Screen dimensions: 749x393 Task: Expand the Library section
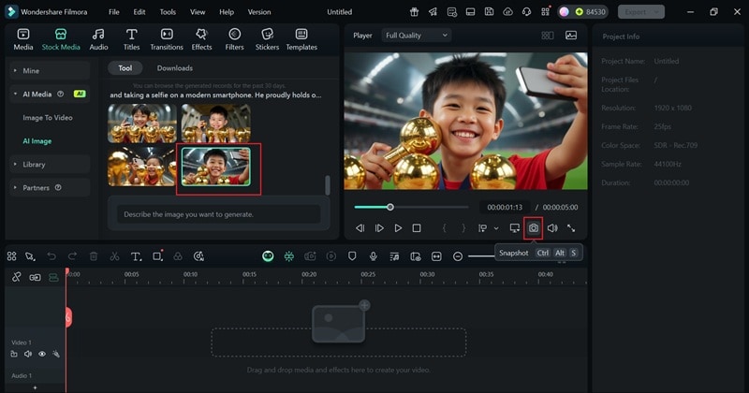click(x=50, y=165)
